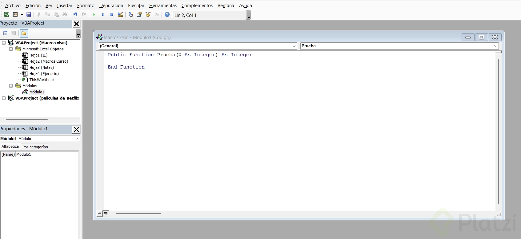The width and height of the screenshot is (521, 239).
Task: Open the Properties Window toolbar icon
Action: pyautogui.click(x=139, y=14)
